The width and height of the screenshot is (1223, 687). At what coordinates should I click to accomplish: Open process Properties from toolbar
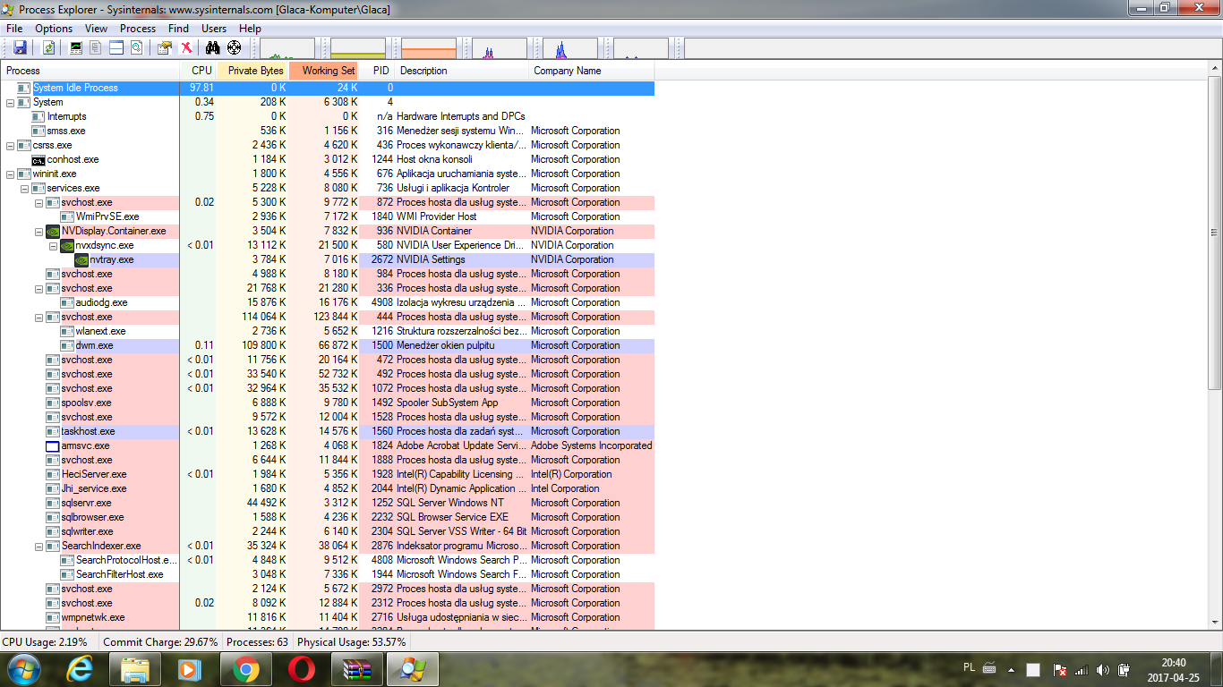(165, 47)
